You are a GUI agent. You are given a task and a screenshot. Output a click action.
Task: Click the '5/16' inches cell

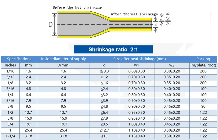(x=10, y=101)
